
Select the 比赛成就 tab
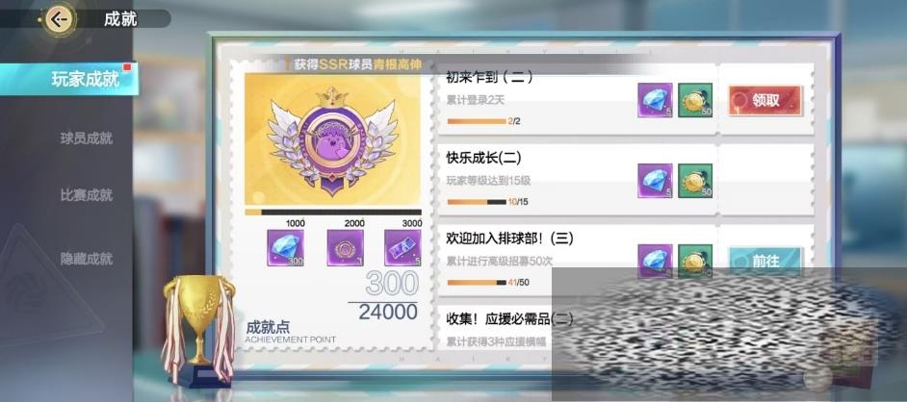point(86,195)
